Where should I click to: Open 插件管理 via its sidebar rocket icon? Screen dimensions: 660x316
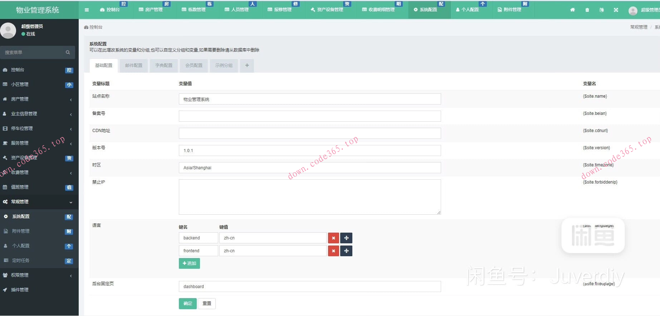point(5,290)
